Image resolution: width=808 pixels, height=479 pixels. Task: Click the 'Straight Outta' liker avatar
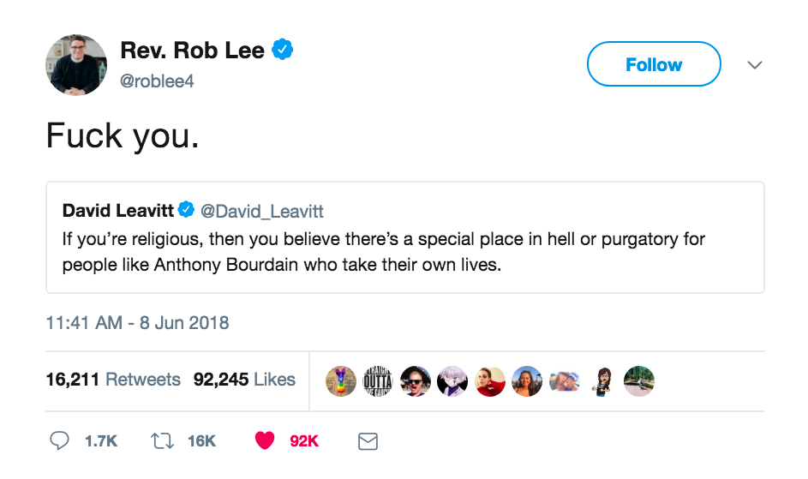[378, 380]
